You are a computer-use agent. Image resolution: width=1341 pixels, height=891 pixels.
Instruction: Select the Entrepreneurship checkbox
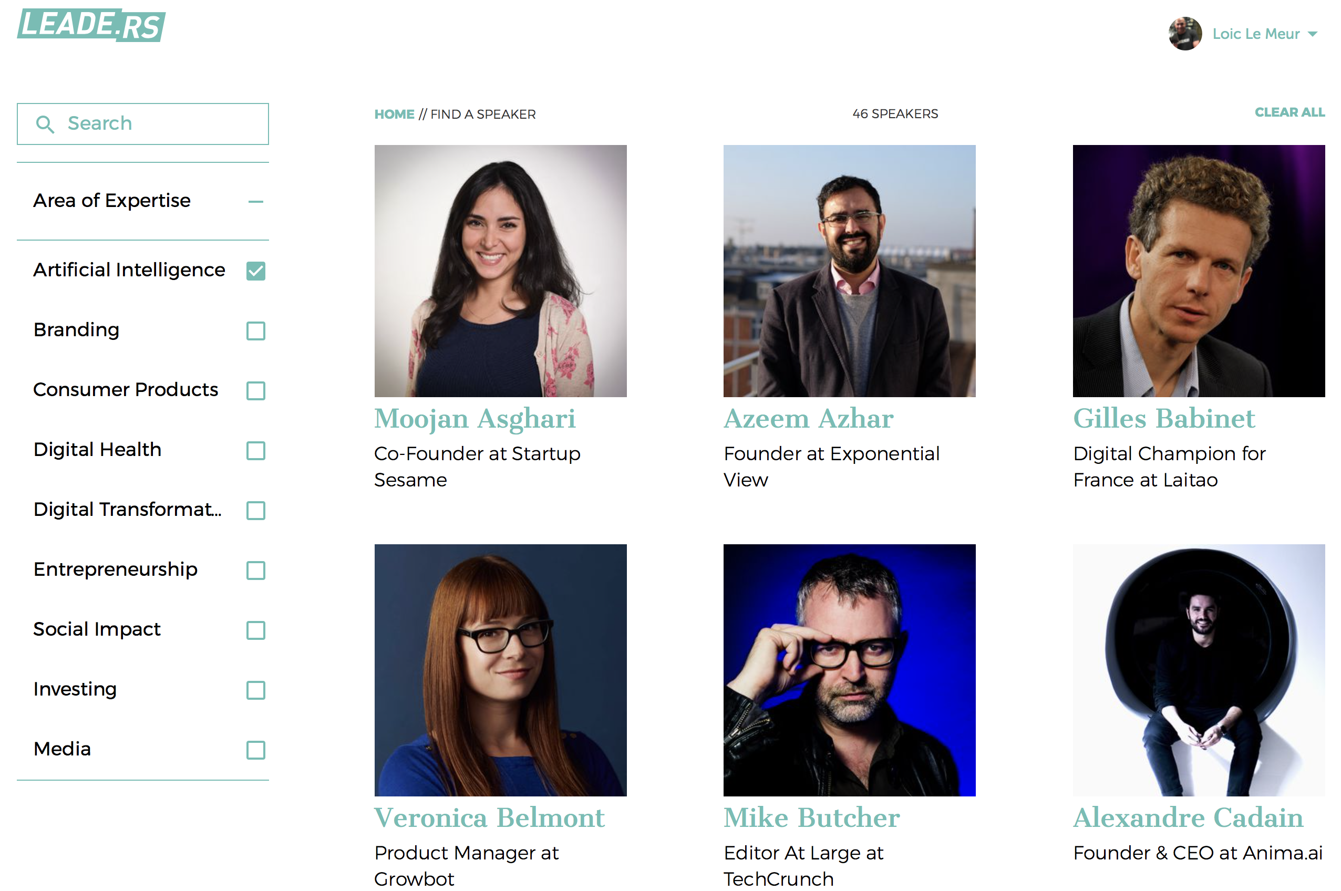tap(256, 571)
